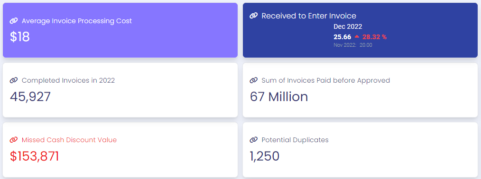Viewport: 481px width, 179px height.
Task: Click the Dec 2022 period heading
Action: pyautogui.click(x=348, y=26)
